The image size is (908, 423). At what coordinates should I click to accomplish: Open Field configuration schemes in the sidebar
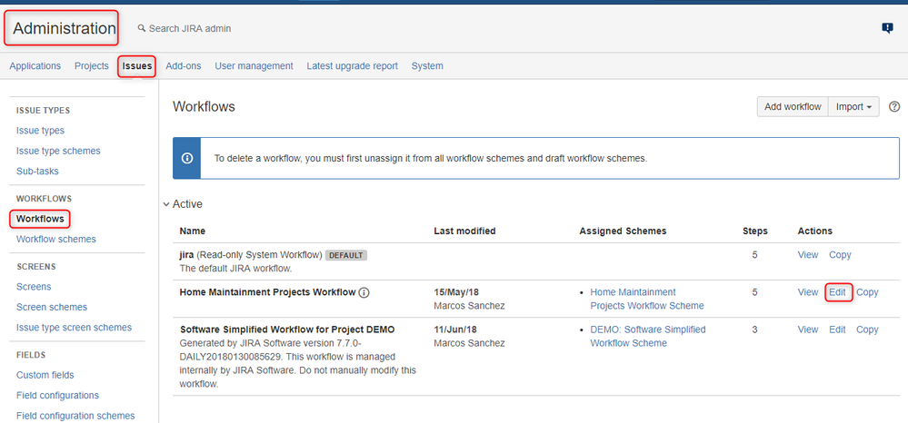pos(75,416)
